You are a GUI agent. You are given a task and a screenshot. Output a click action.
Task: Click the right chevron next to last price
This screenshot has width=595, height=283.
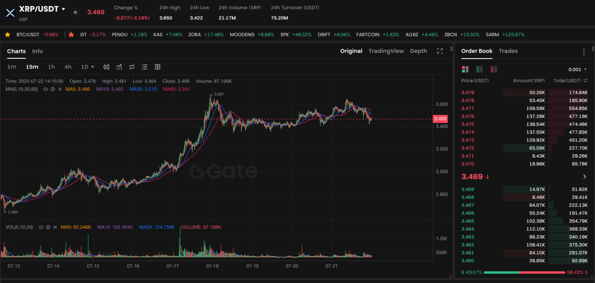(x=585, y=177)
